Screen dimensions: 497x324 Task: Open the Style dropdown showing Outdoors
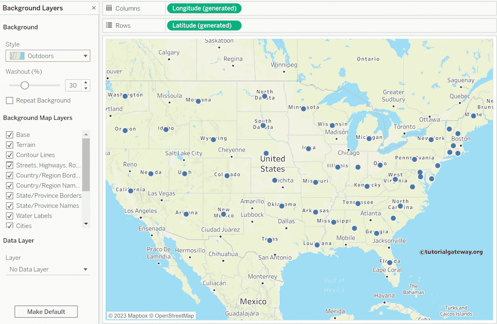48,56
